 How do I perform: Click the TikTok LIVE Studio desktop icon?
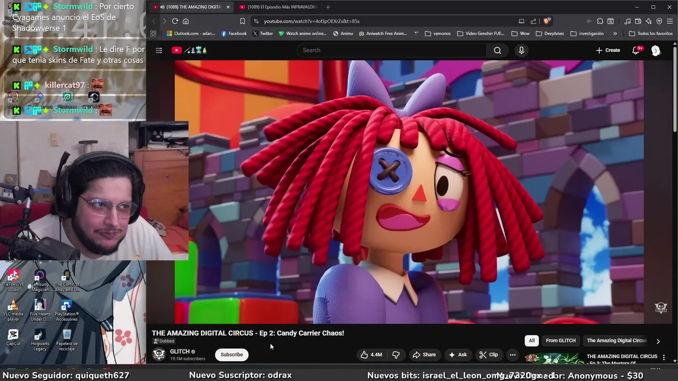tap(13, 281)
